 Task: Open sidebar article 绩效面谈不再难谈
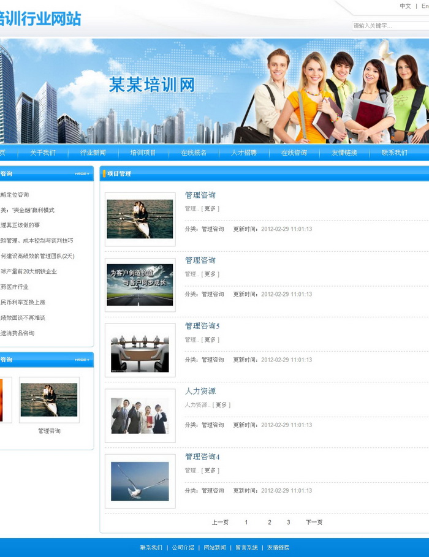pos(23,317)
